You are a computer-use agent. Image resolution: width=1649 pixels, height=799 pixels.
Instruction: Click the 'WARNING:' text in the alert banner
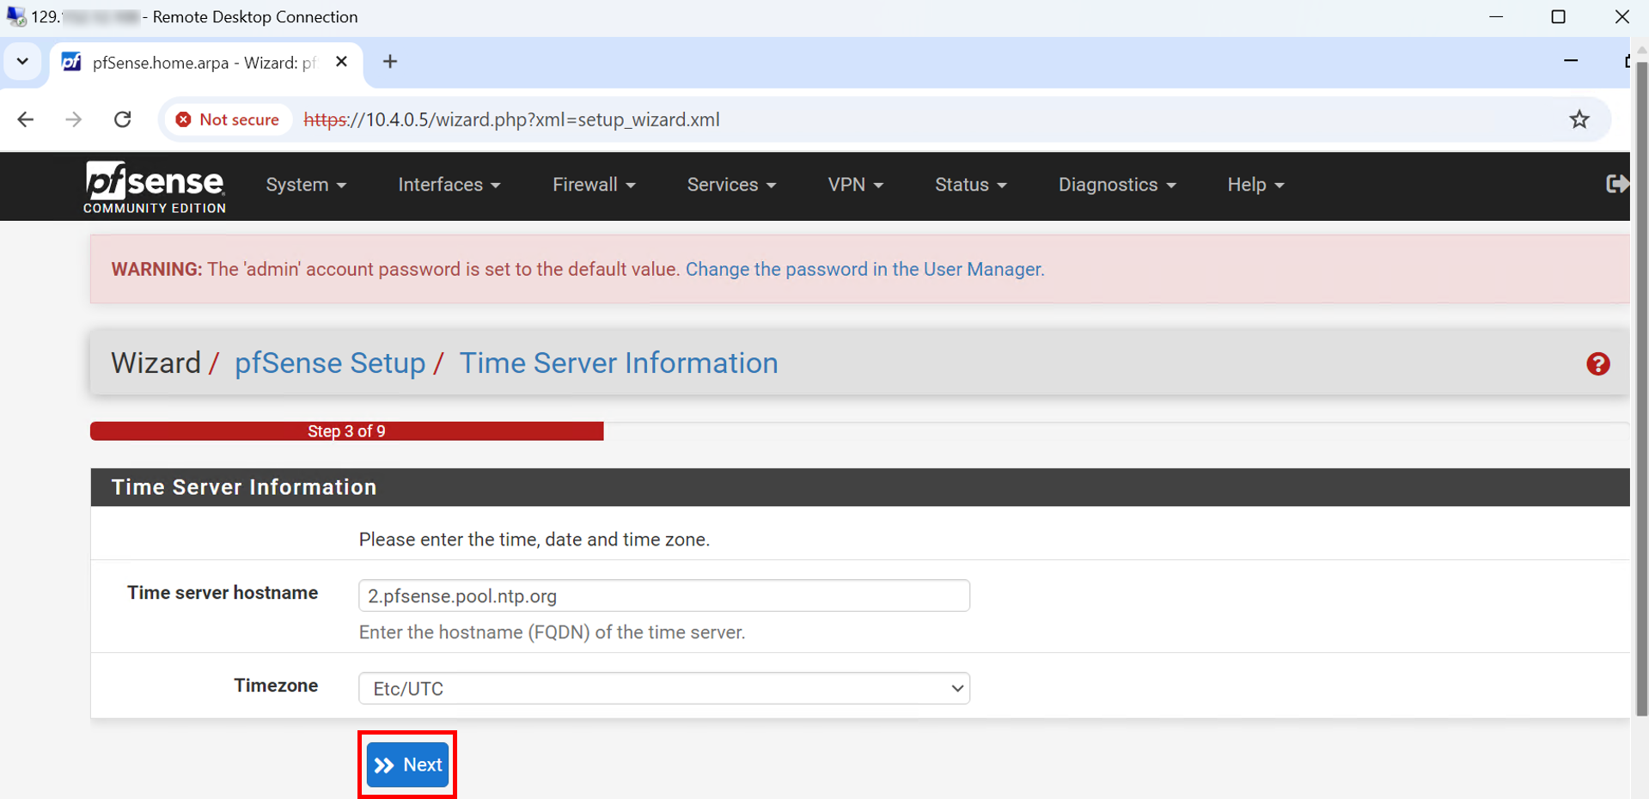[x=156, y=269]
